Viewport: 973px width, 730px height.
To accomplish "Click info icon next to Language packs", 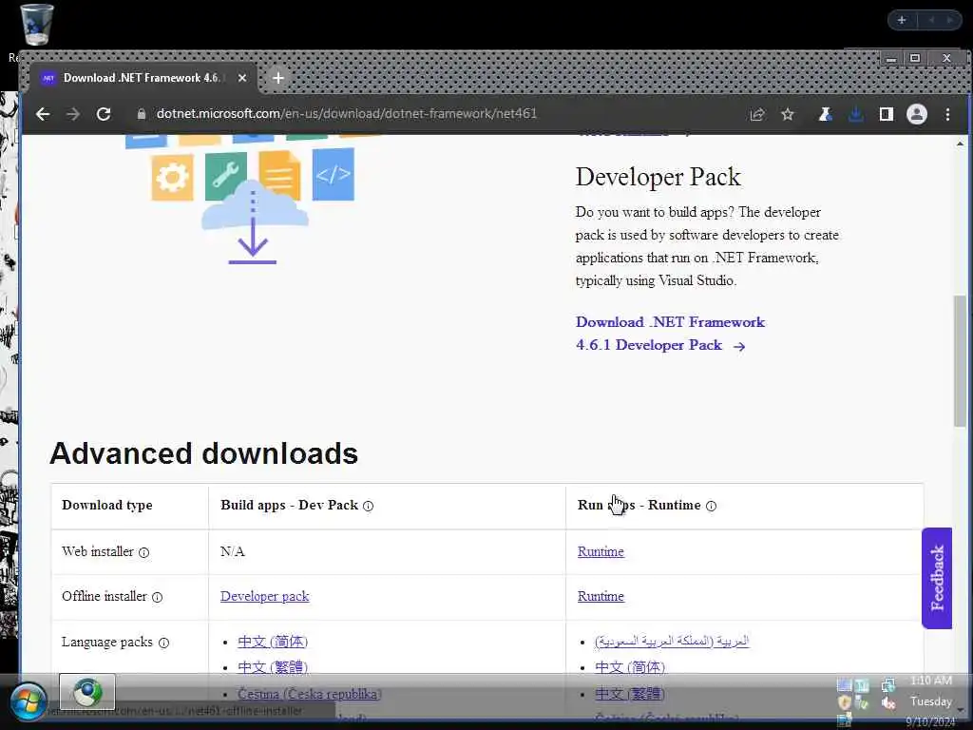I will pyautogui.click(x=163, y=644).
